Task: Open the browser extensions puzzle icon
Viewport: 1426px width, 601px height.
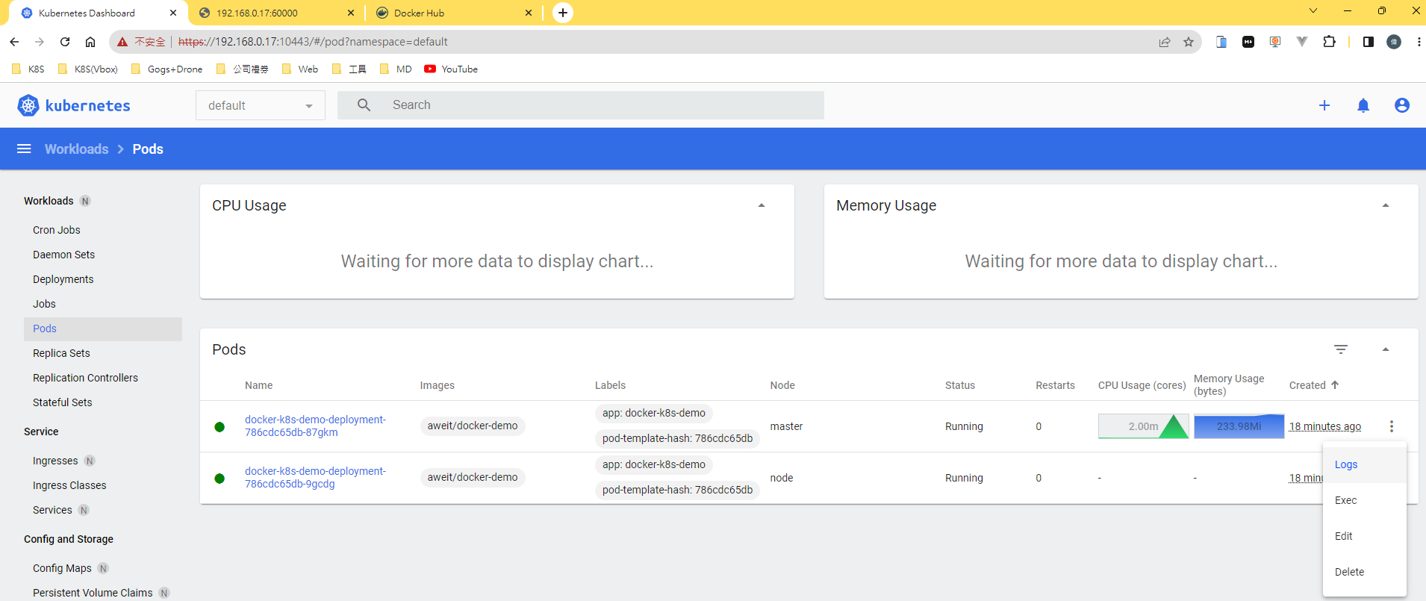Action: coord(1329,42)
